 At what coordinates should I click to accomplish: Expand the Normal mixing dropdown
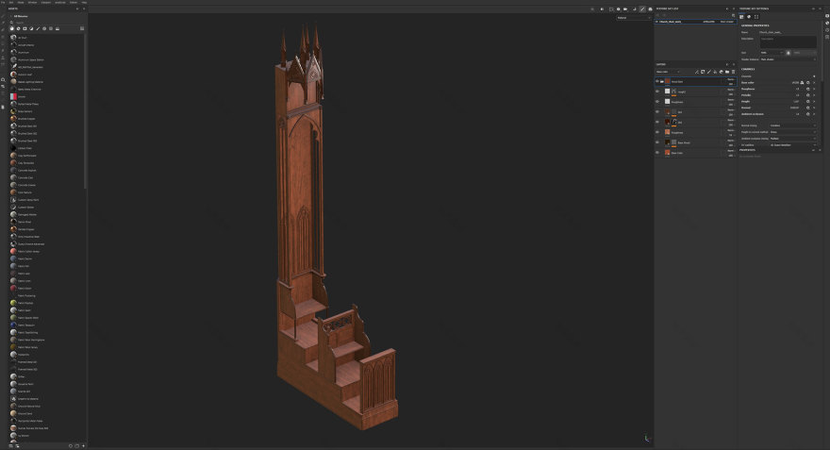tap(792, 125)
